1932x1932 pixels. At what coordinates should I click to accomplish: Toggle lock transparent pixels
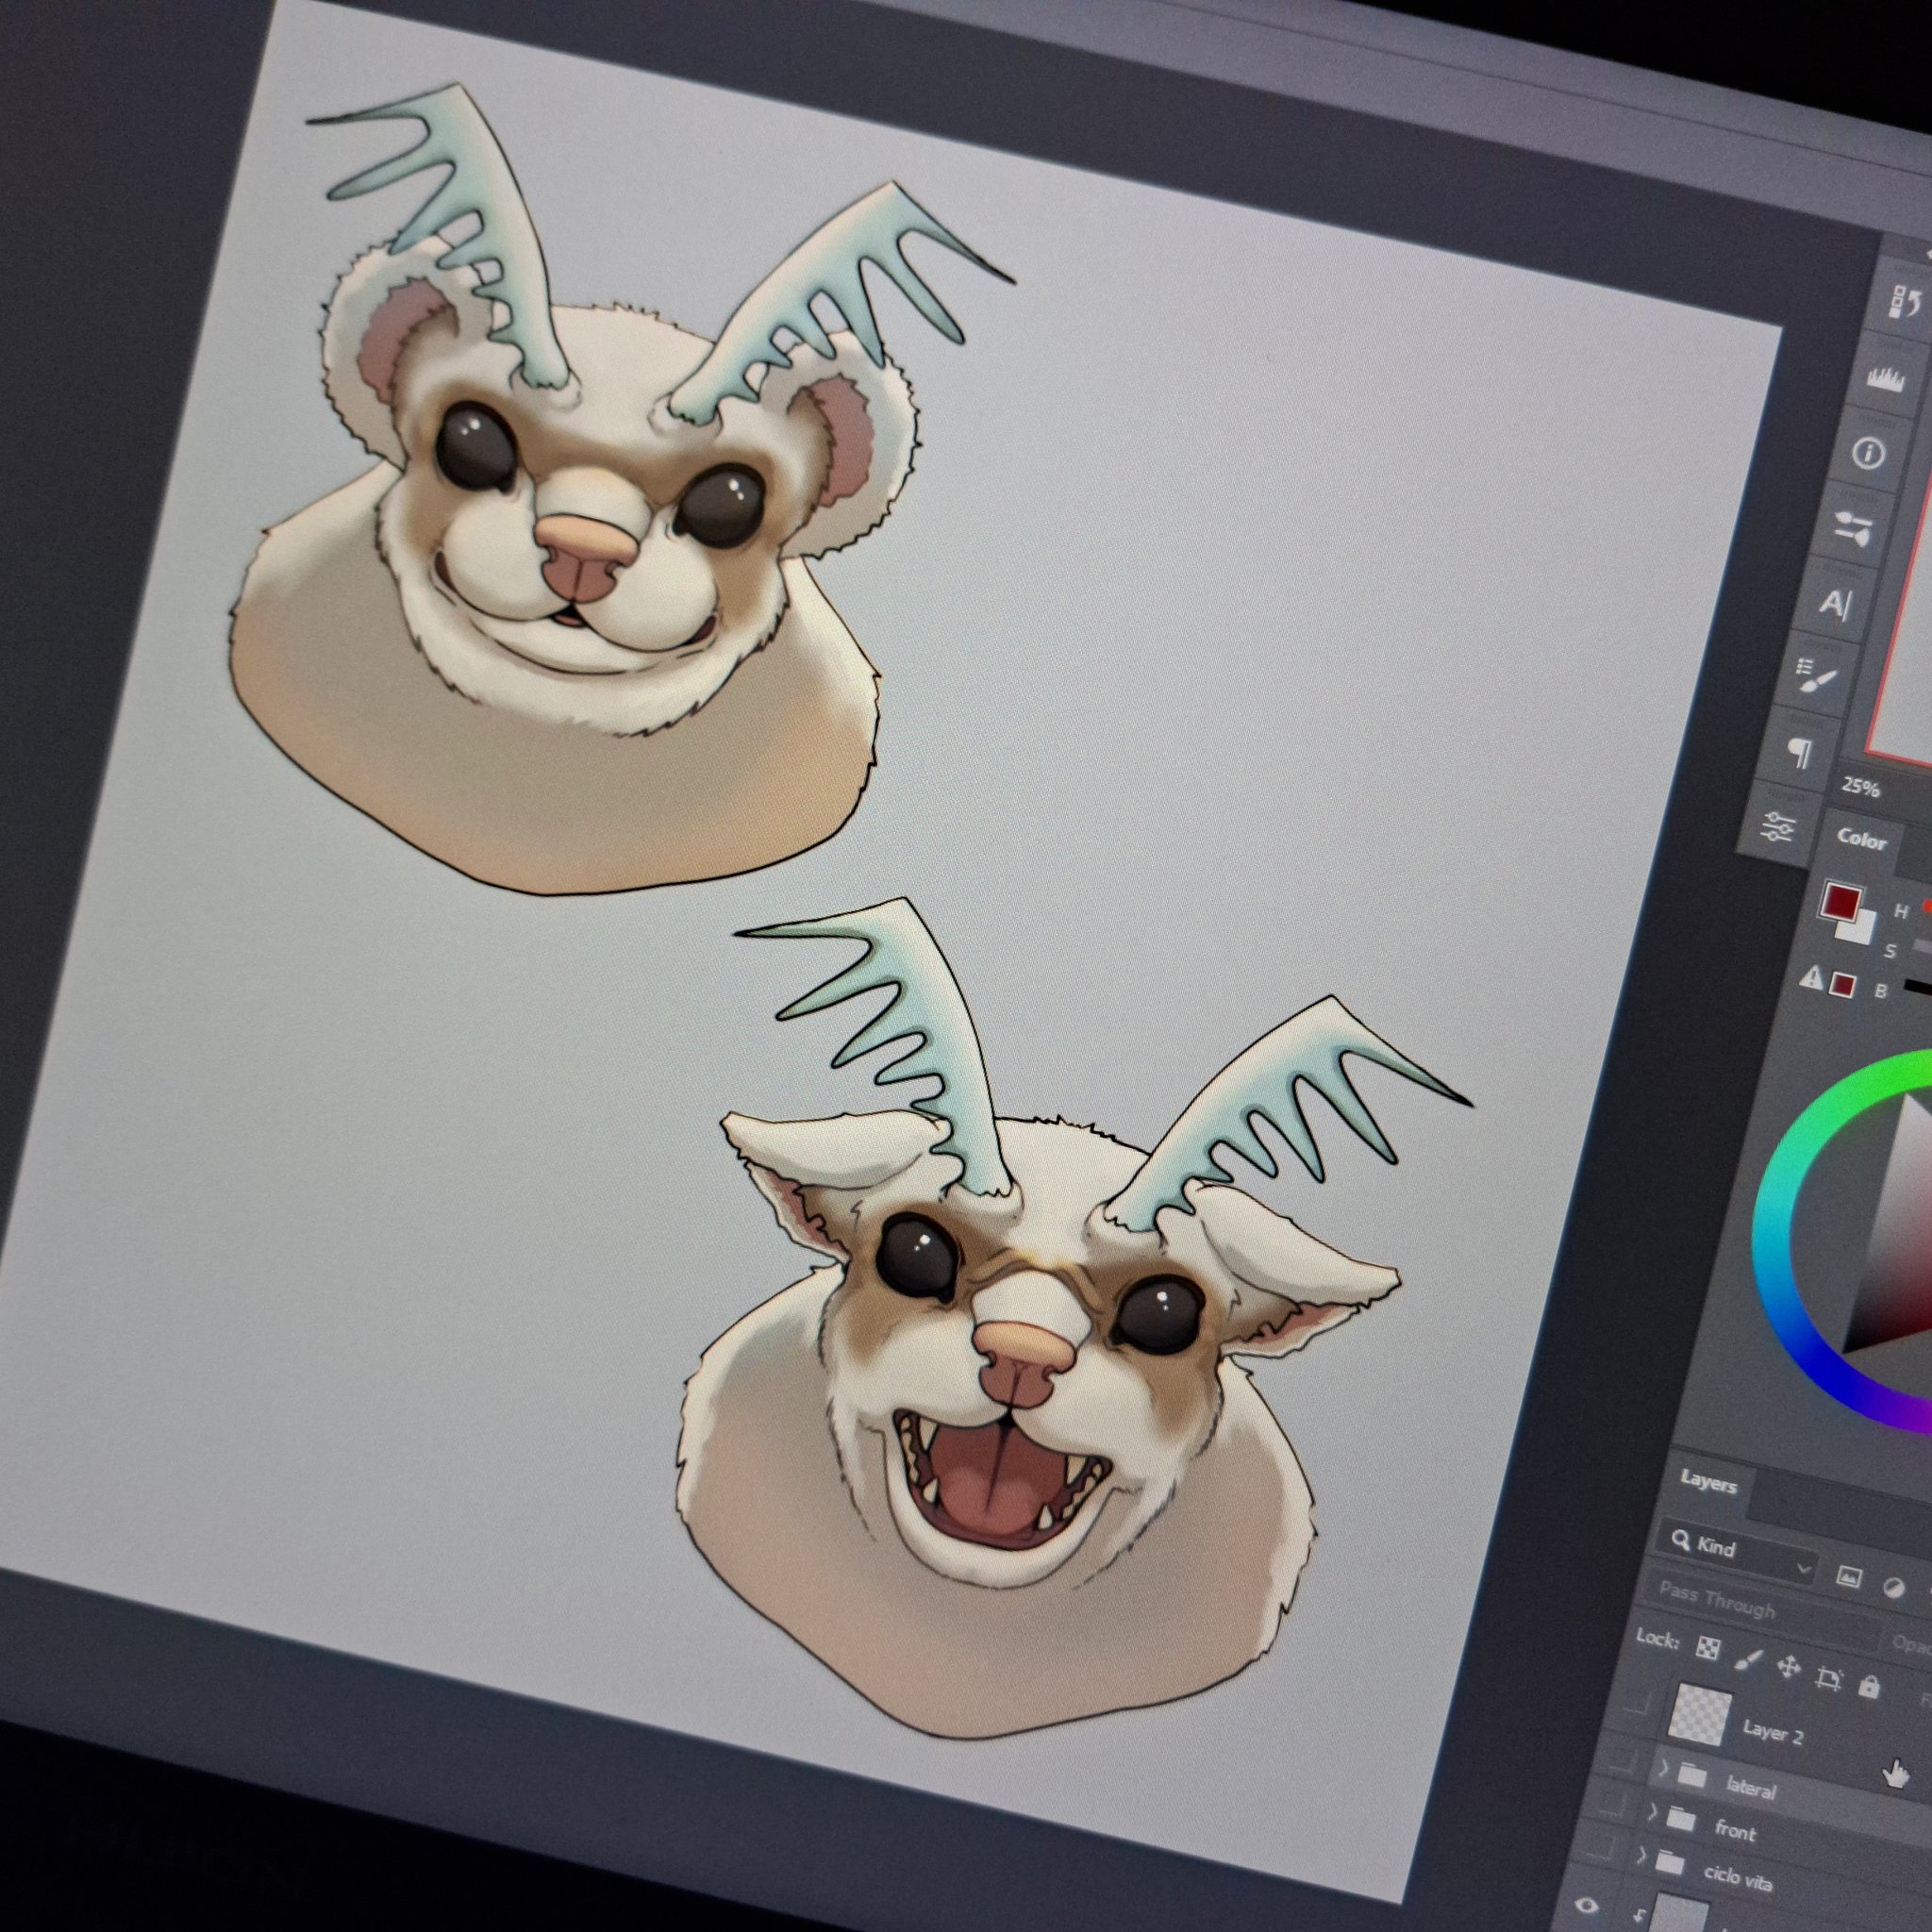[x=1708, y=1648]
